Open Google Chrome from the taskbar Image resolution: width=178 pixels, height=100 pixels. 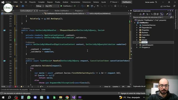click(x=67, y=97)
